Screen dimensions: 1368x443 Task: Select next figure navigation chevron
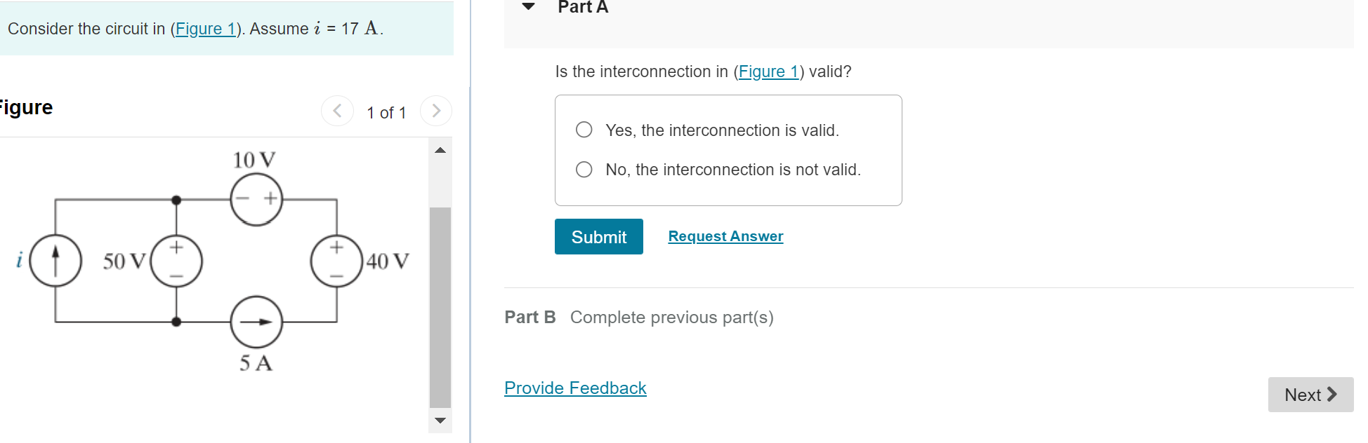coord(436,110)
